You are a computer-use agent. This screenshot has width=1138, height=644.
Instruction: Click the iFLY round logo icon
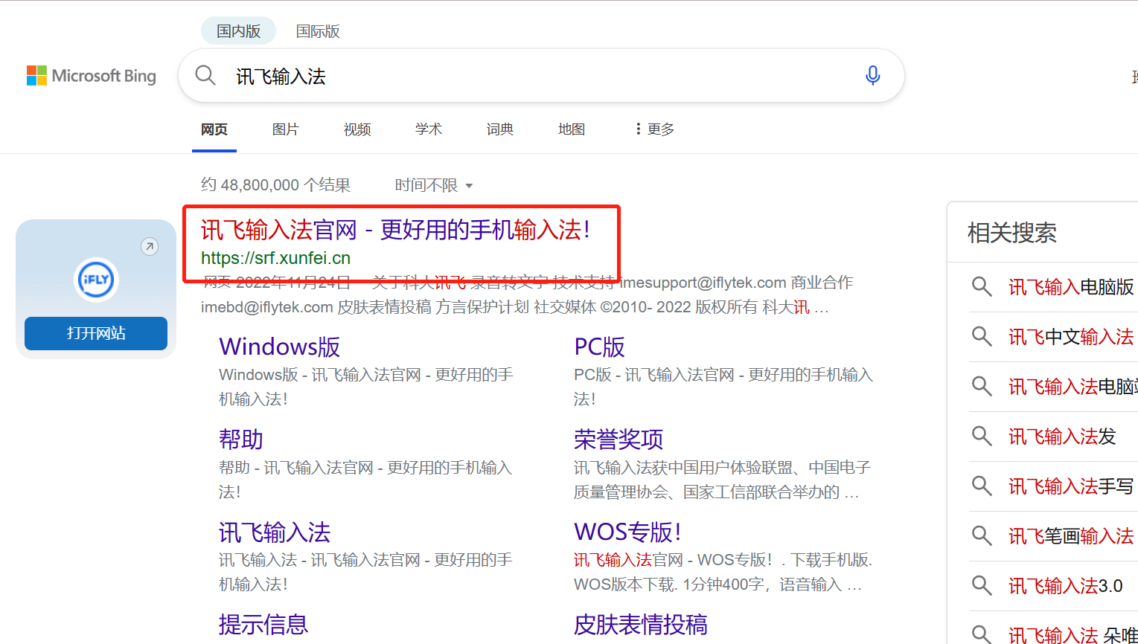(96, 280)
